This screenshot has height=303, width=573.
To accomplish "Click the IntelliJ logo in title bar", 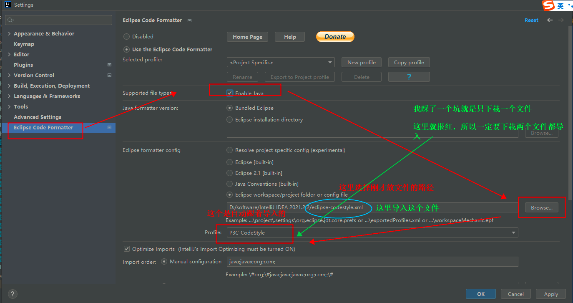I will (7, 5).
